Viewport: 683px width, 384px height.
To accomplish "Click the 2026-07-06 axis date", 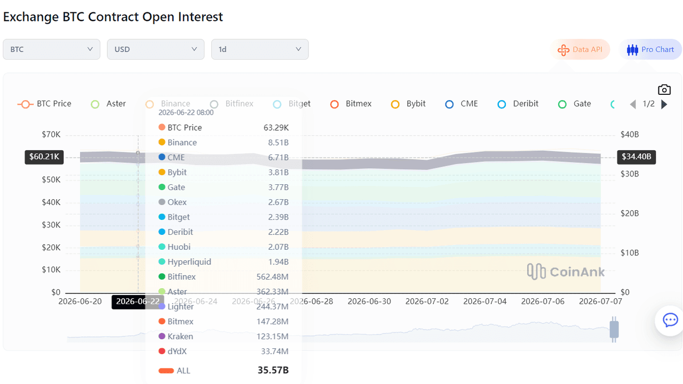I will pos(543,301).
